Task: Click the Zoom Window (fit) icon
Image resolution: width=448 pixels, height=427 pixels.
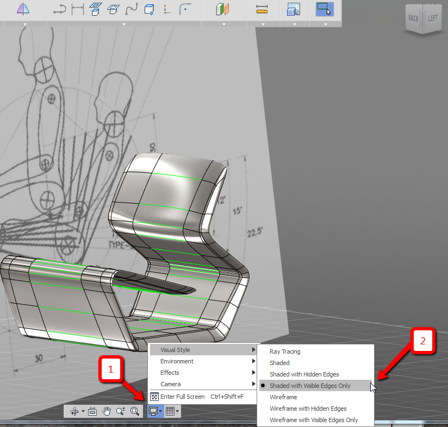Action: [x=135, y=411]
